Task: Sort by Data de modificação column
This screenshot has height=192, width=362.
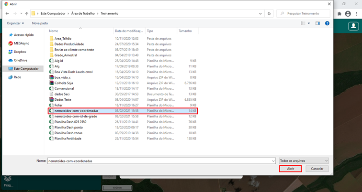Action: pyautogui.click(x=129, y=31)
